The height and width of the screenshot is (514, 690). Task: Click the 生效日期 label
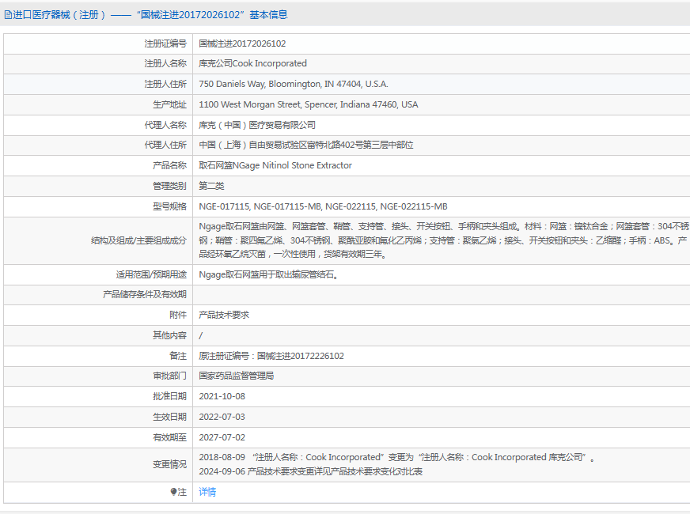coord(169,418)
